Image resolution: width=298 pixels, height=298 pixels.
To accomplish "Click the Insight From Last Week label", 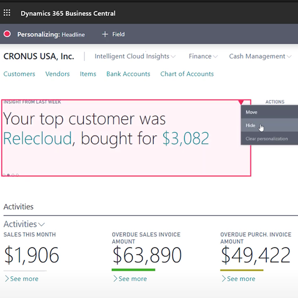I will pyautogui.click(x=32, y=102).
